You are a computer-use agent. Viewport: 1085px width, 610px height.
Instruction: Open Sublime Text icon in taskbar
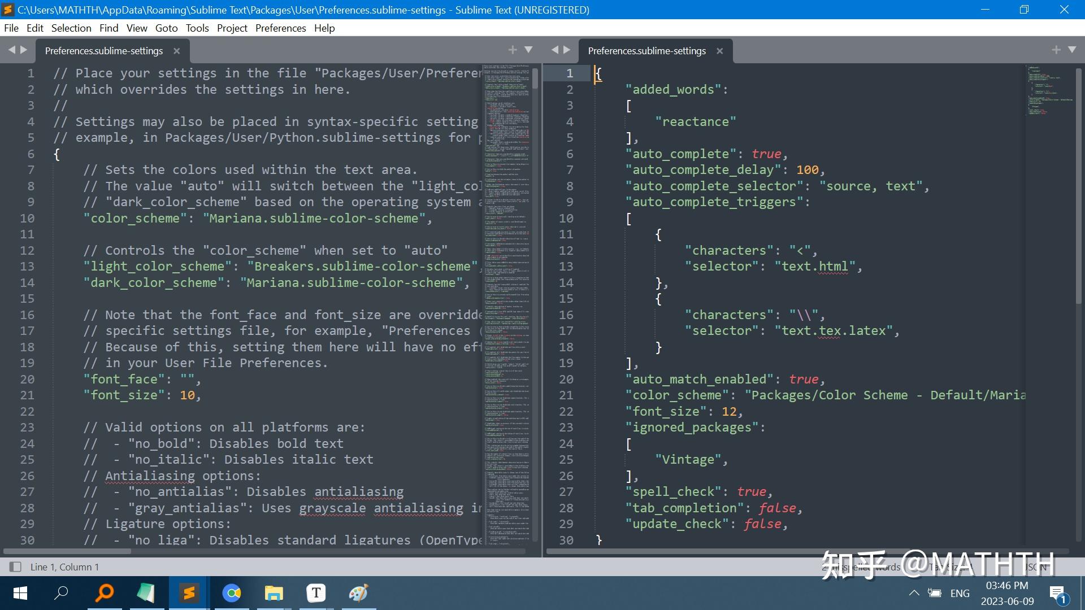(189, 593)
